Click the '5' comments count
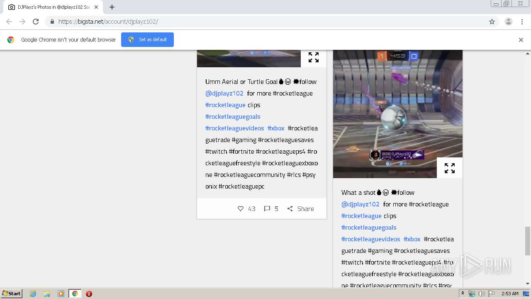Viewport: 531px width, 299px height. pyautogui.click(x=276, y=208)
